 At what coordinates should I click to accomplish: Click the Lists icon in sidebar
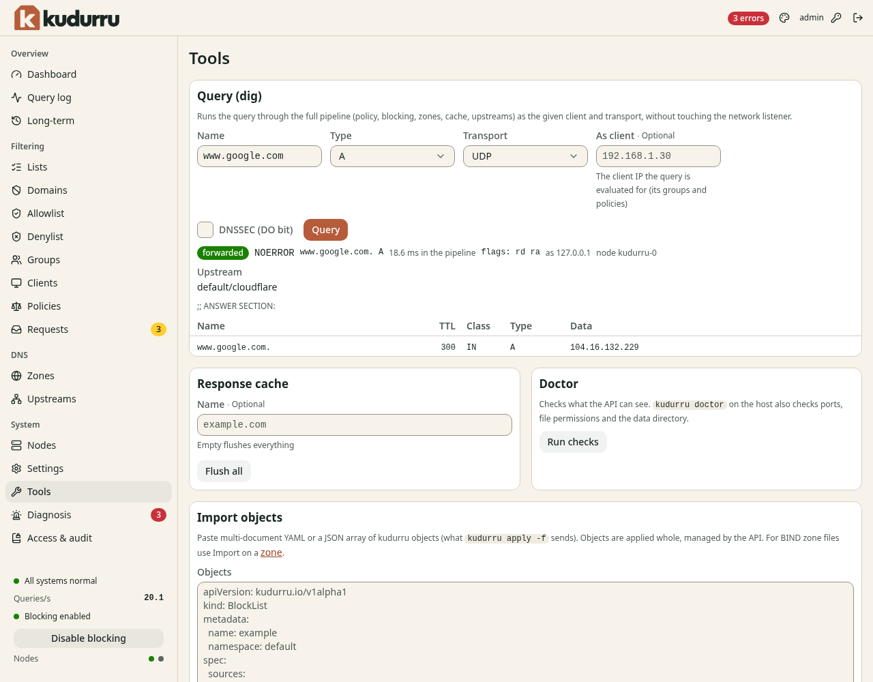pos(16,167)
